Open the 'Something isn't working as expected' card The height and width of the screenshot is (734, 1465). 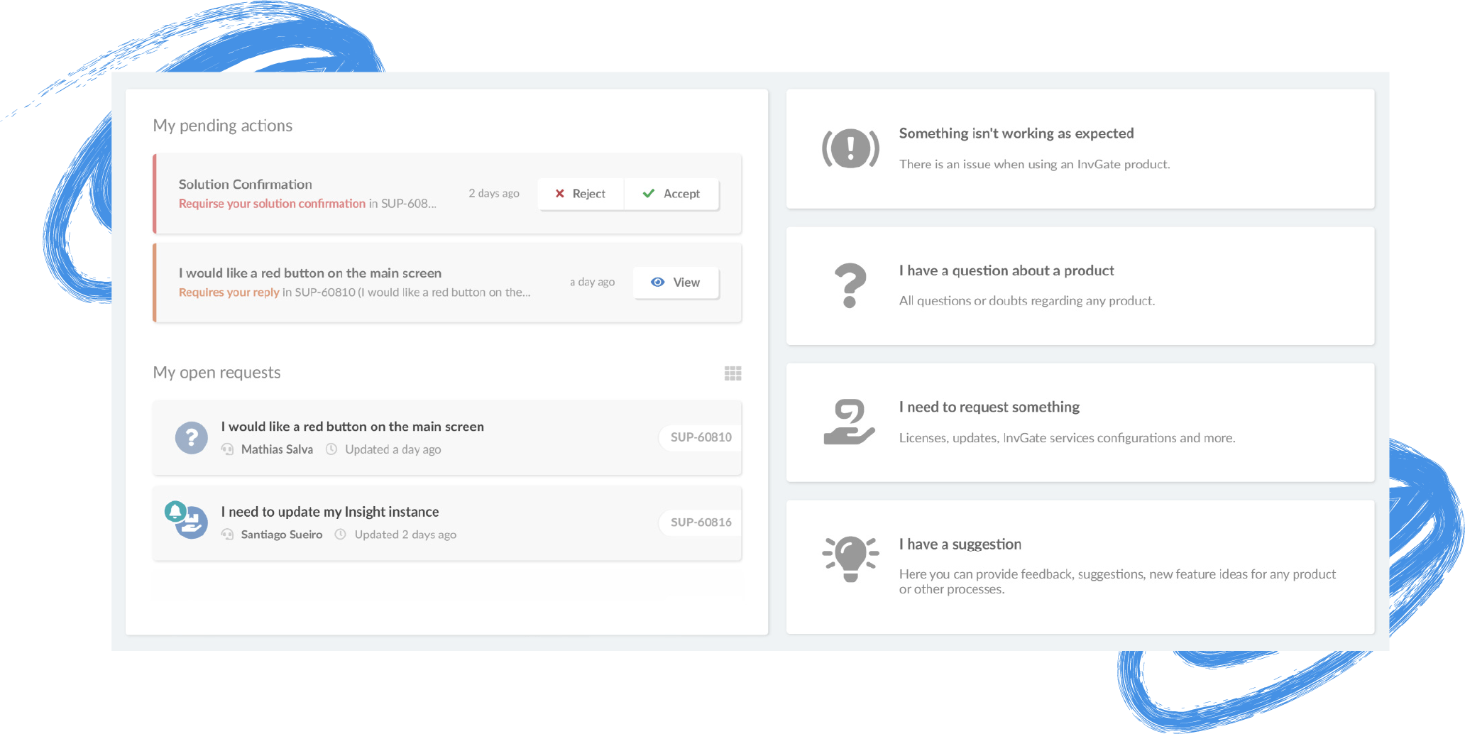(1080, 149)
